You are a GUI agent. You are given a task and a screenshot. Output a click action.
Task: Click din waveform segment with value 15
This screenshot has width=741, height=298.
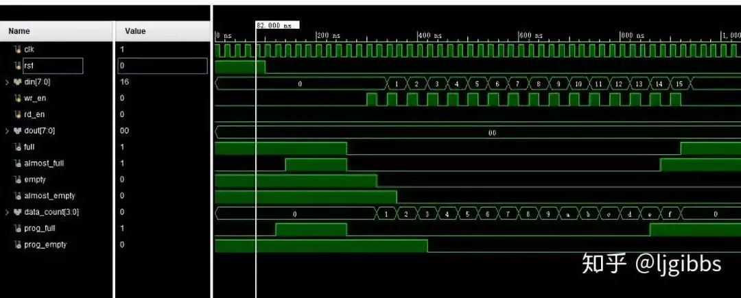[679, 84]
